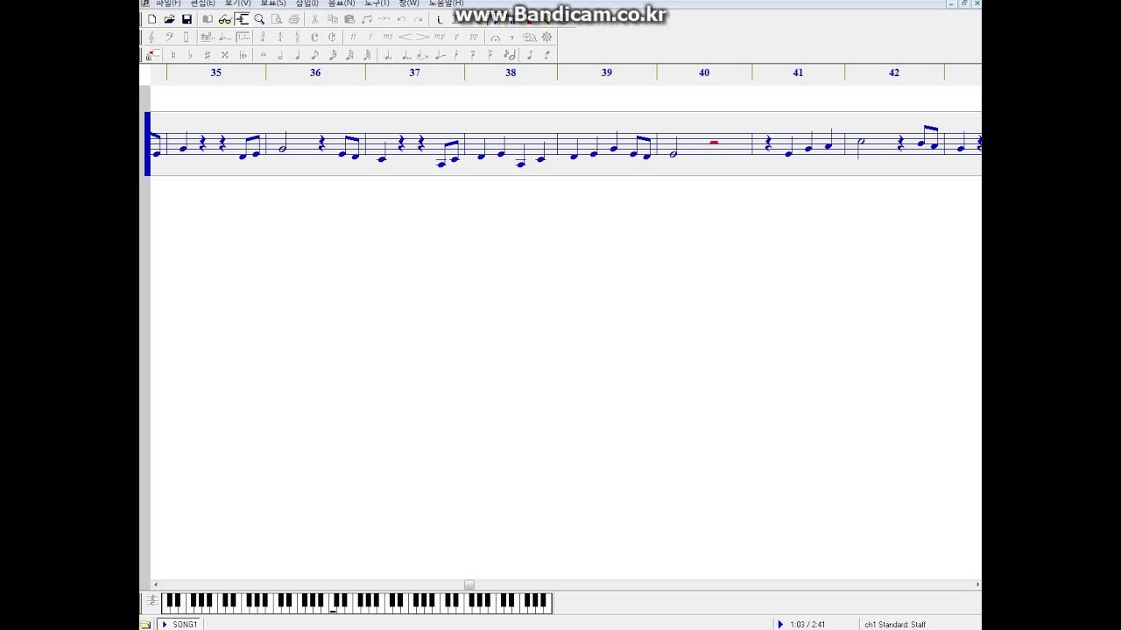Image resolution: width=1121 pixels, height=630 pixels.
Task: Insert fortissimo ff dynamic
Action: coord(353,37)
